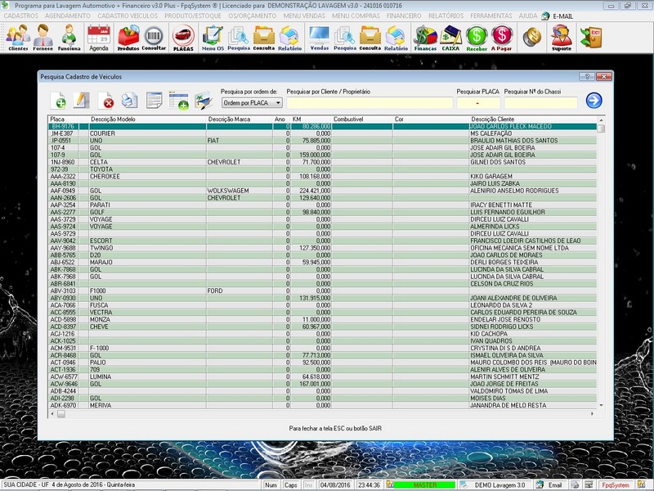Print vehicle list printer icon
Image resolution: width=654 pixels, height=491 pixels.
[130, 101]
